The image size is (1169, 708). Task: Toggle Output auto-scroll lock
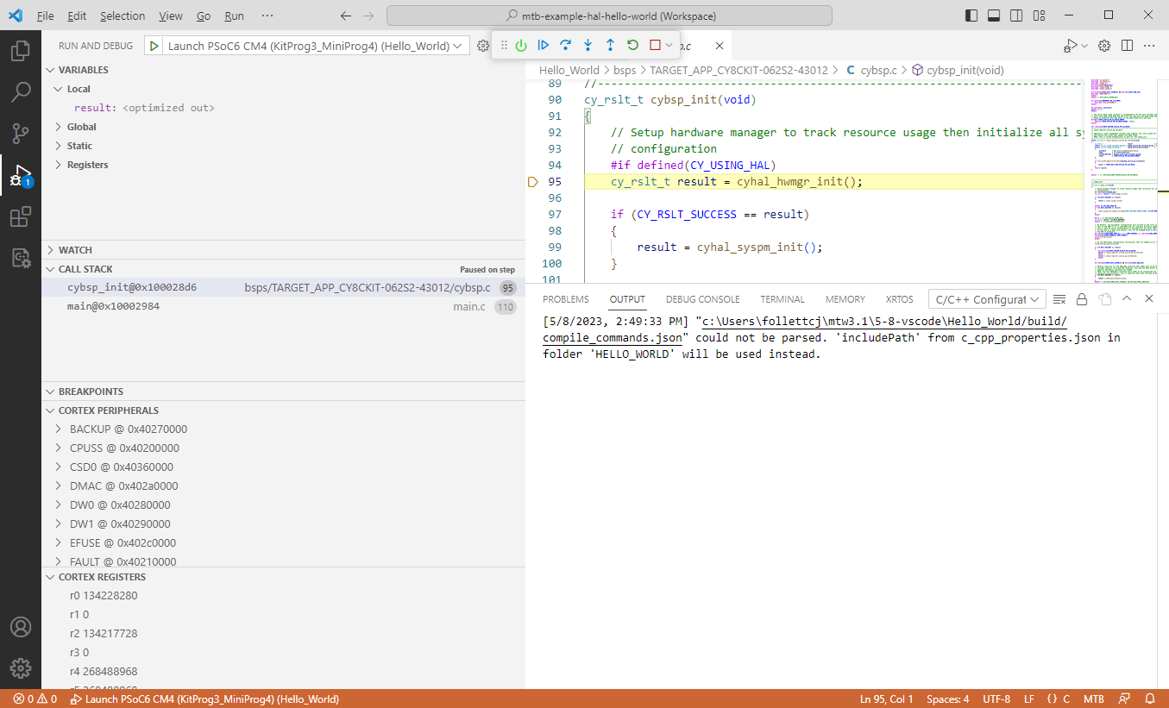[1082, 299]
